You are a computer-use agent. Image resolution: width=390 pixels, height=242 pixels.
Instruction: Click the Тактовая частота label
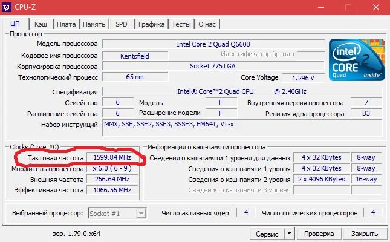coord(56,158)
